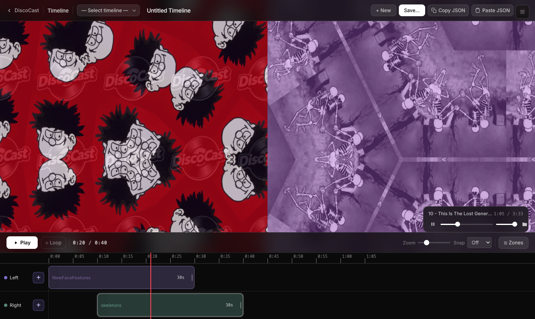This screenshot has height=319, width=535.
Task: Open the Select timeline dropdown
Action: tap(108, 11)
